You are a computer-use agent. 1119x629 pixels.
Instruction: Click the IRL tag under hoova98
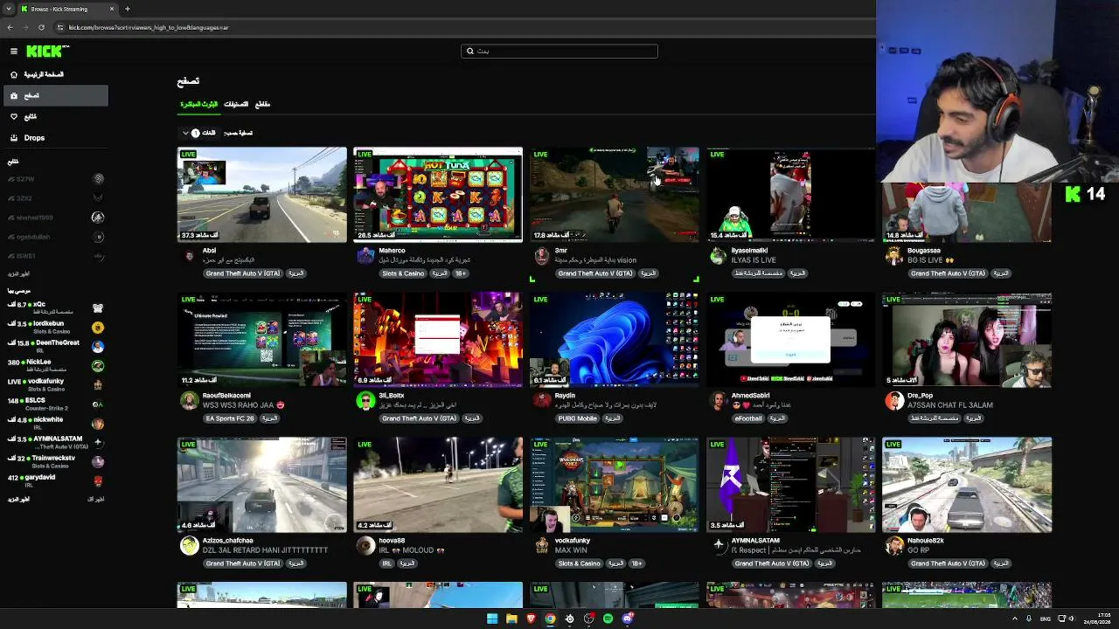[x=386, y=563]
